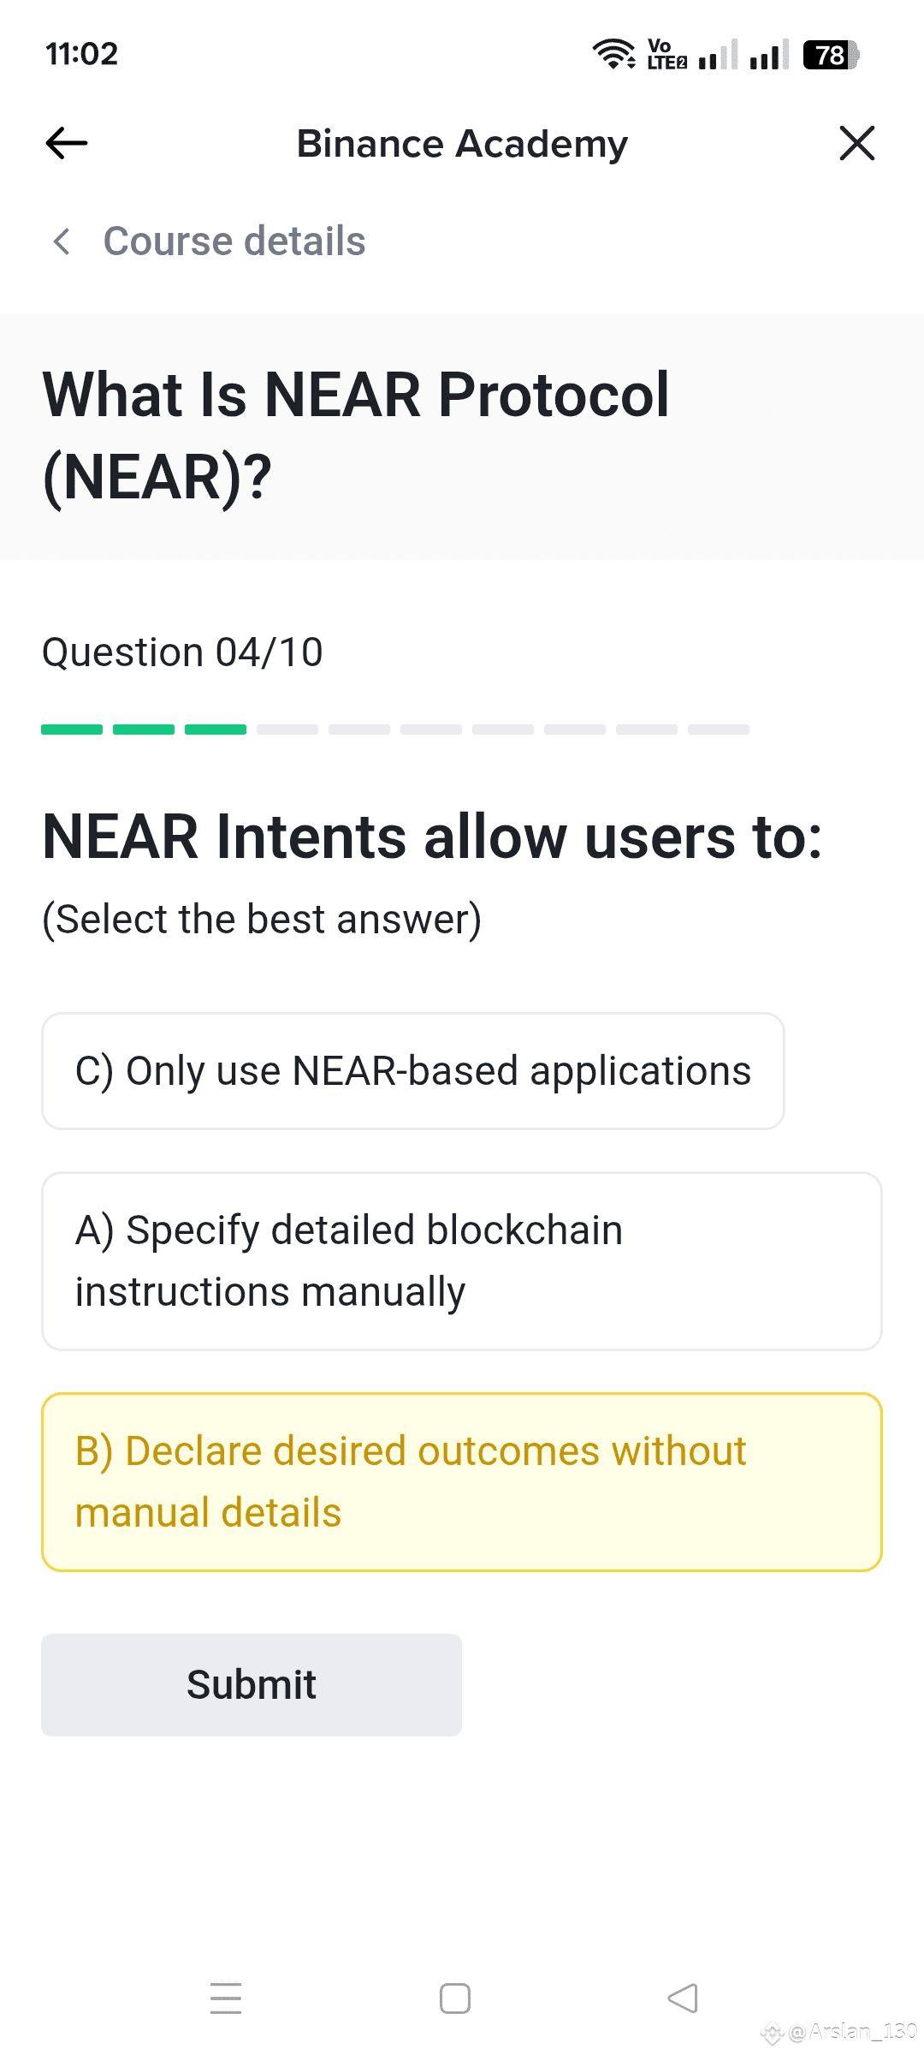Select option C Only use NEAR-based applications
The image size is (924, 2055).
413,1071
